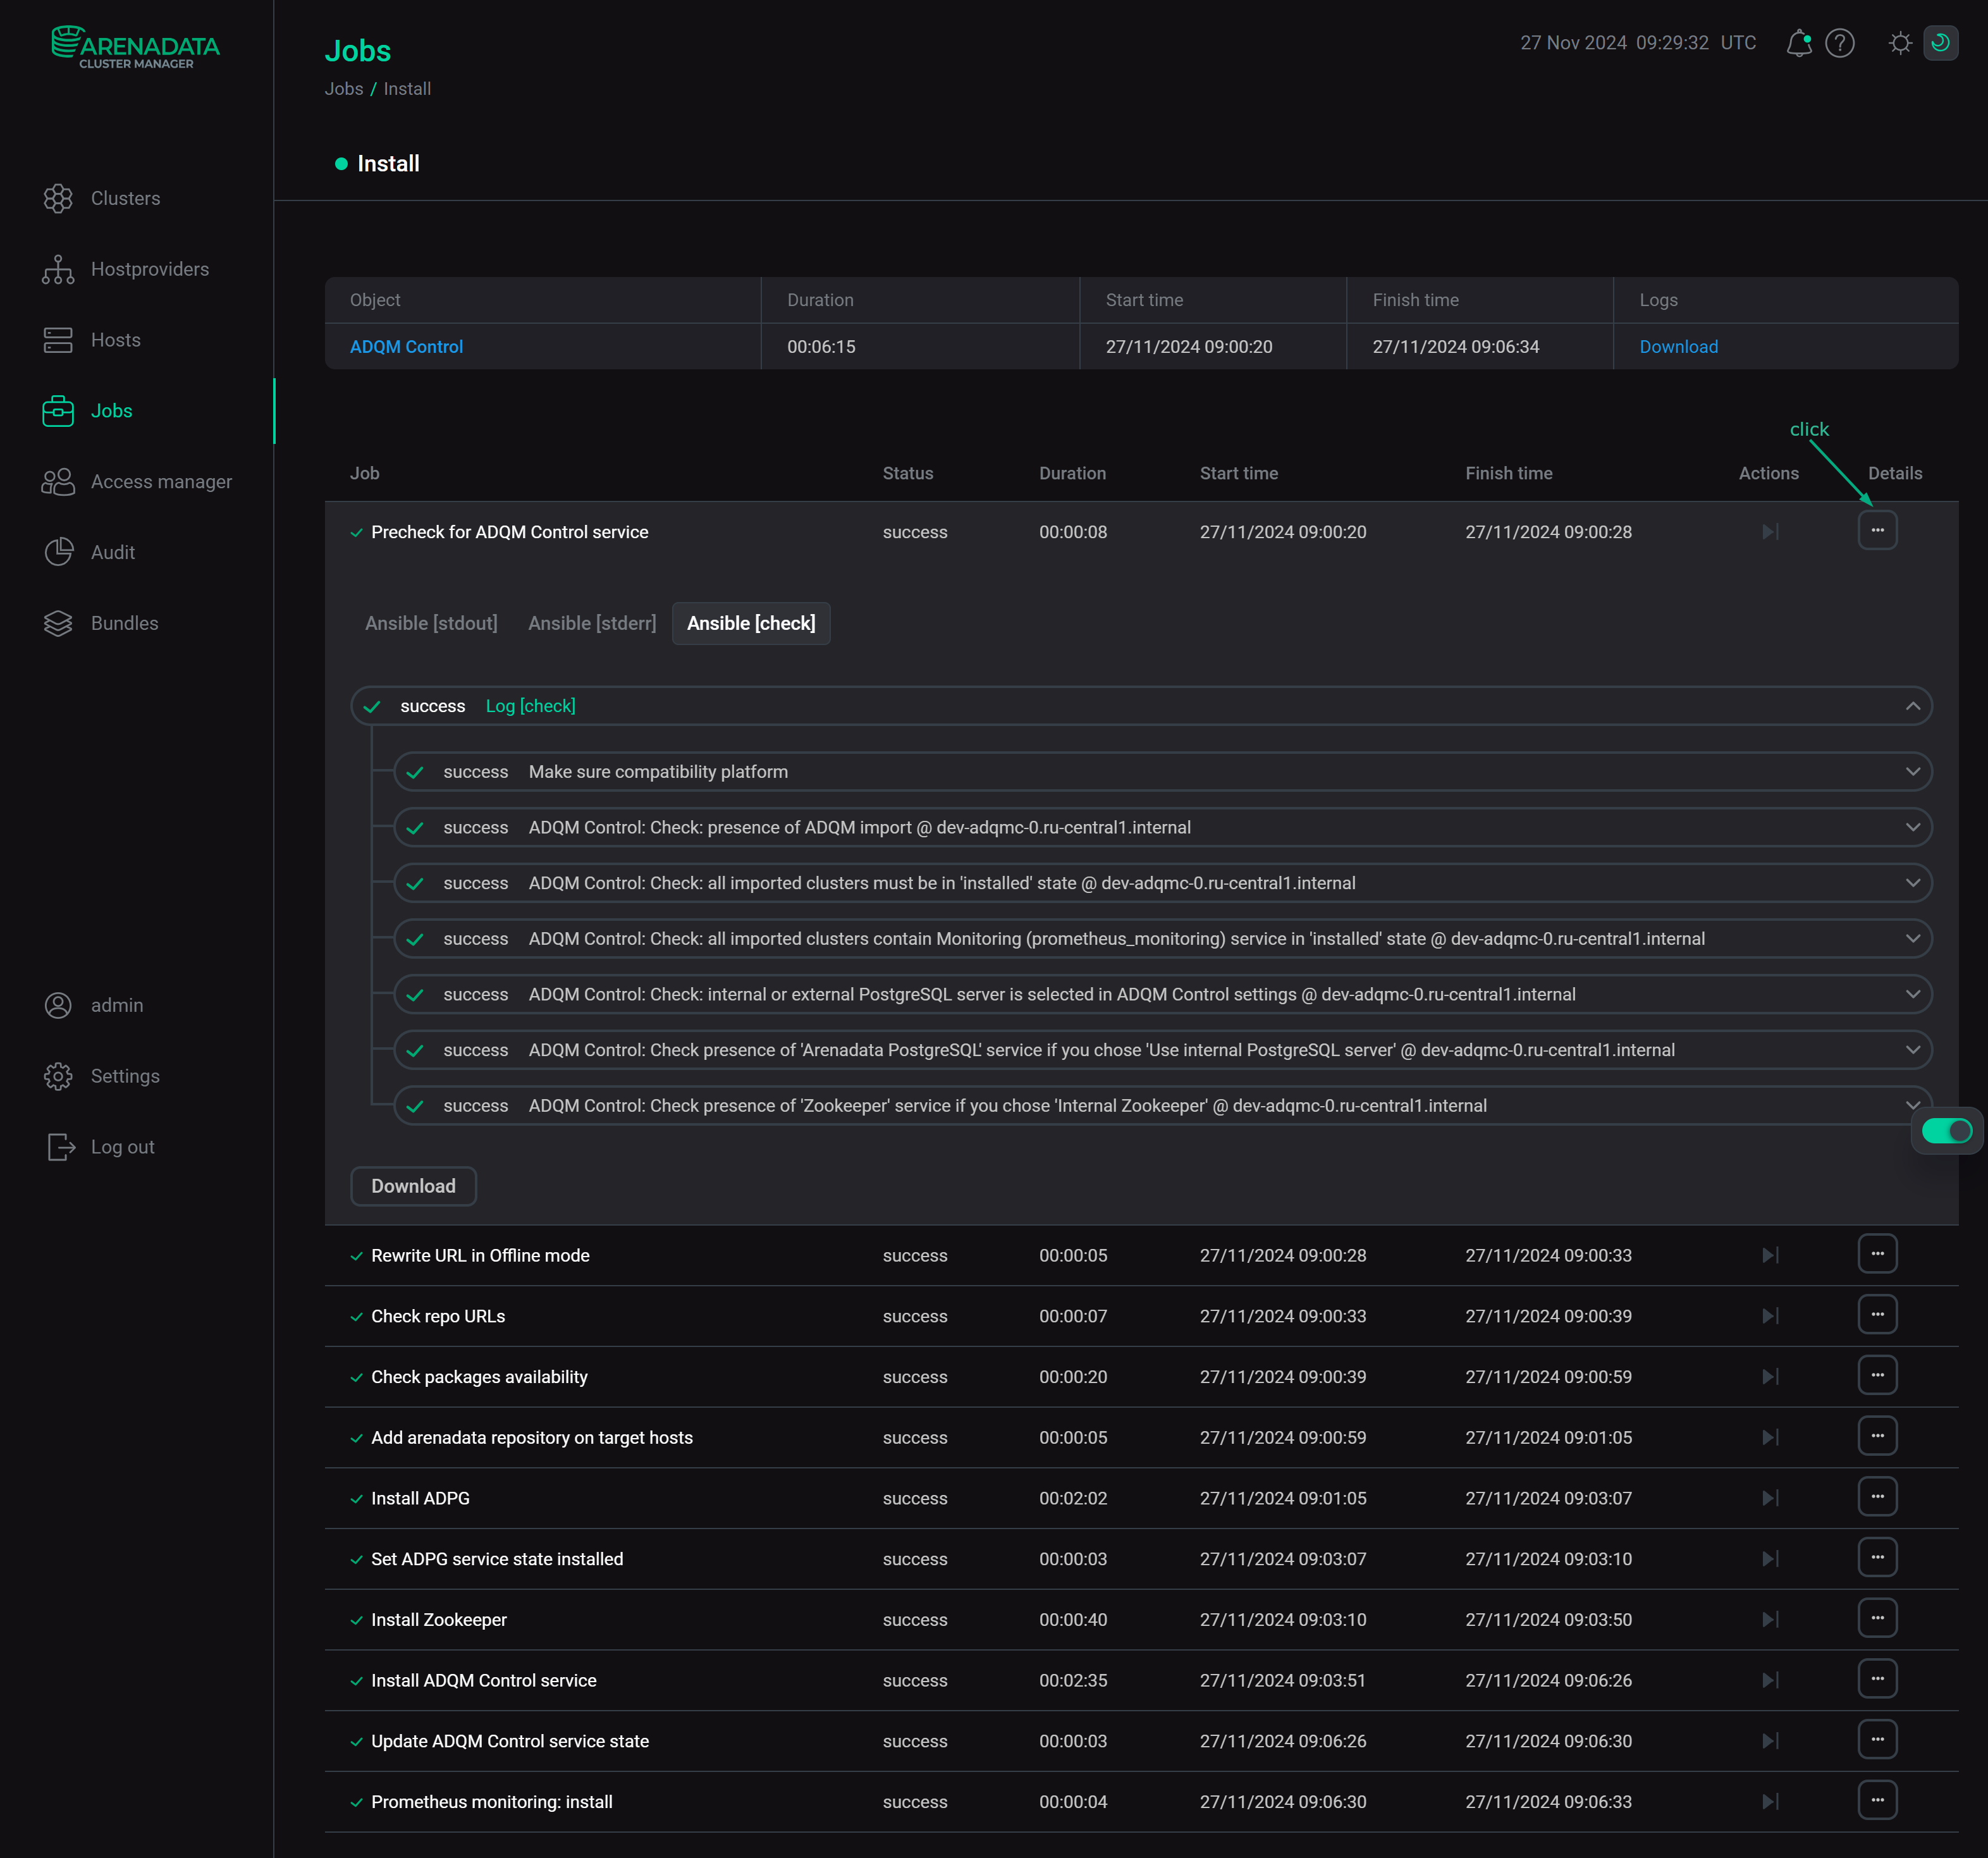This screenshot has height=1858, width=1988.
Task: Collapse the Log [check] section
Action: (x=1912, y=706)
